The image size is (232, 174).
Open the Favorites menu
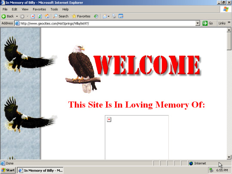(40, 9)
